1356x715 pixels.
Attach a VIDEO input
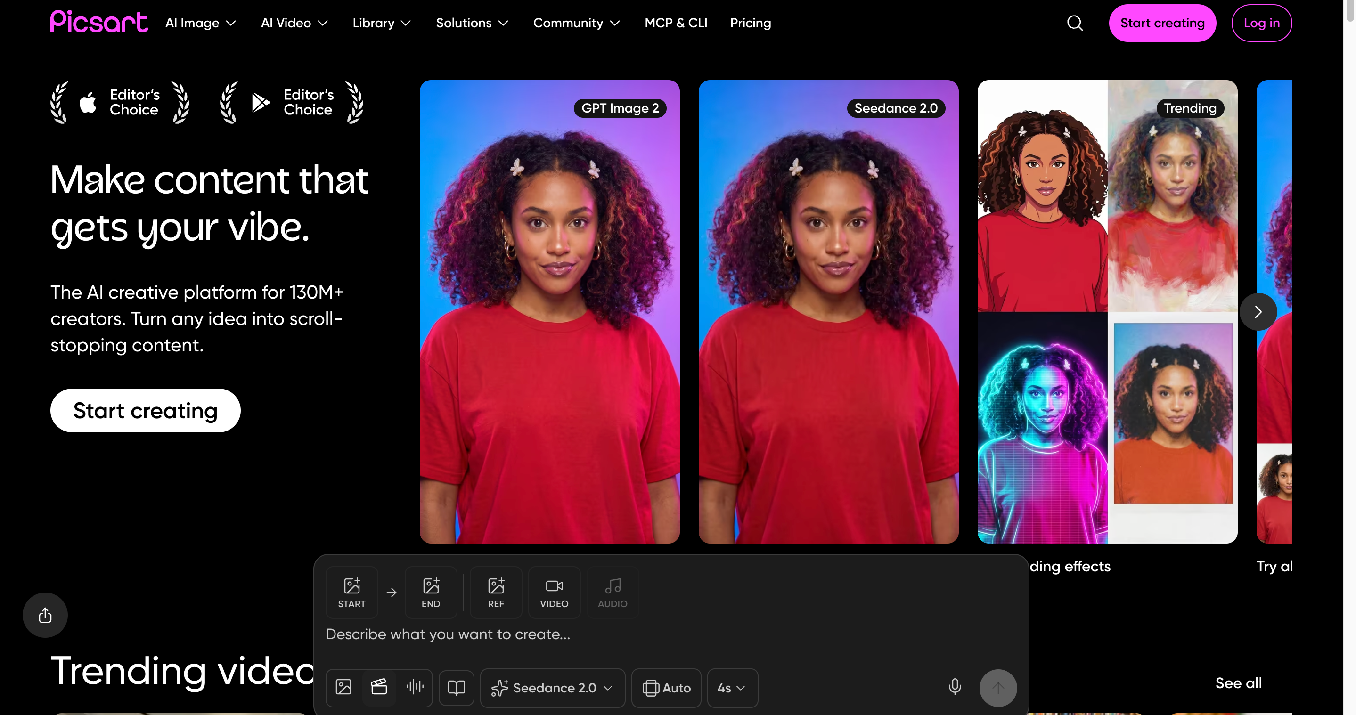(x=554, y=593)
